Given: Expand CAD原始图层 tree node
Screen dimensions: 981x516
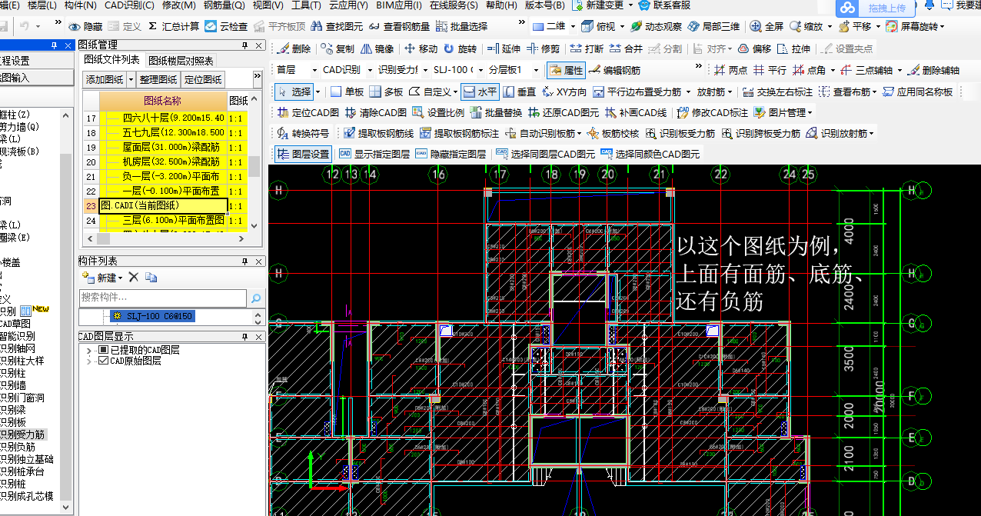Looking at the screenshot, I should (91, 361).
